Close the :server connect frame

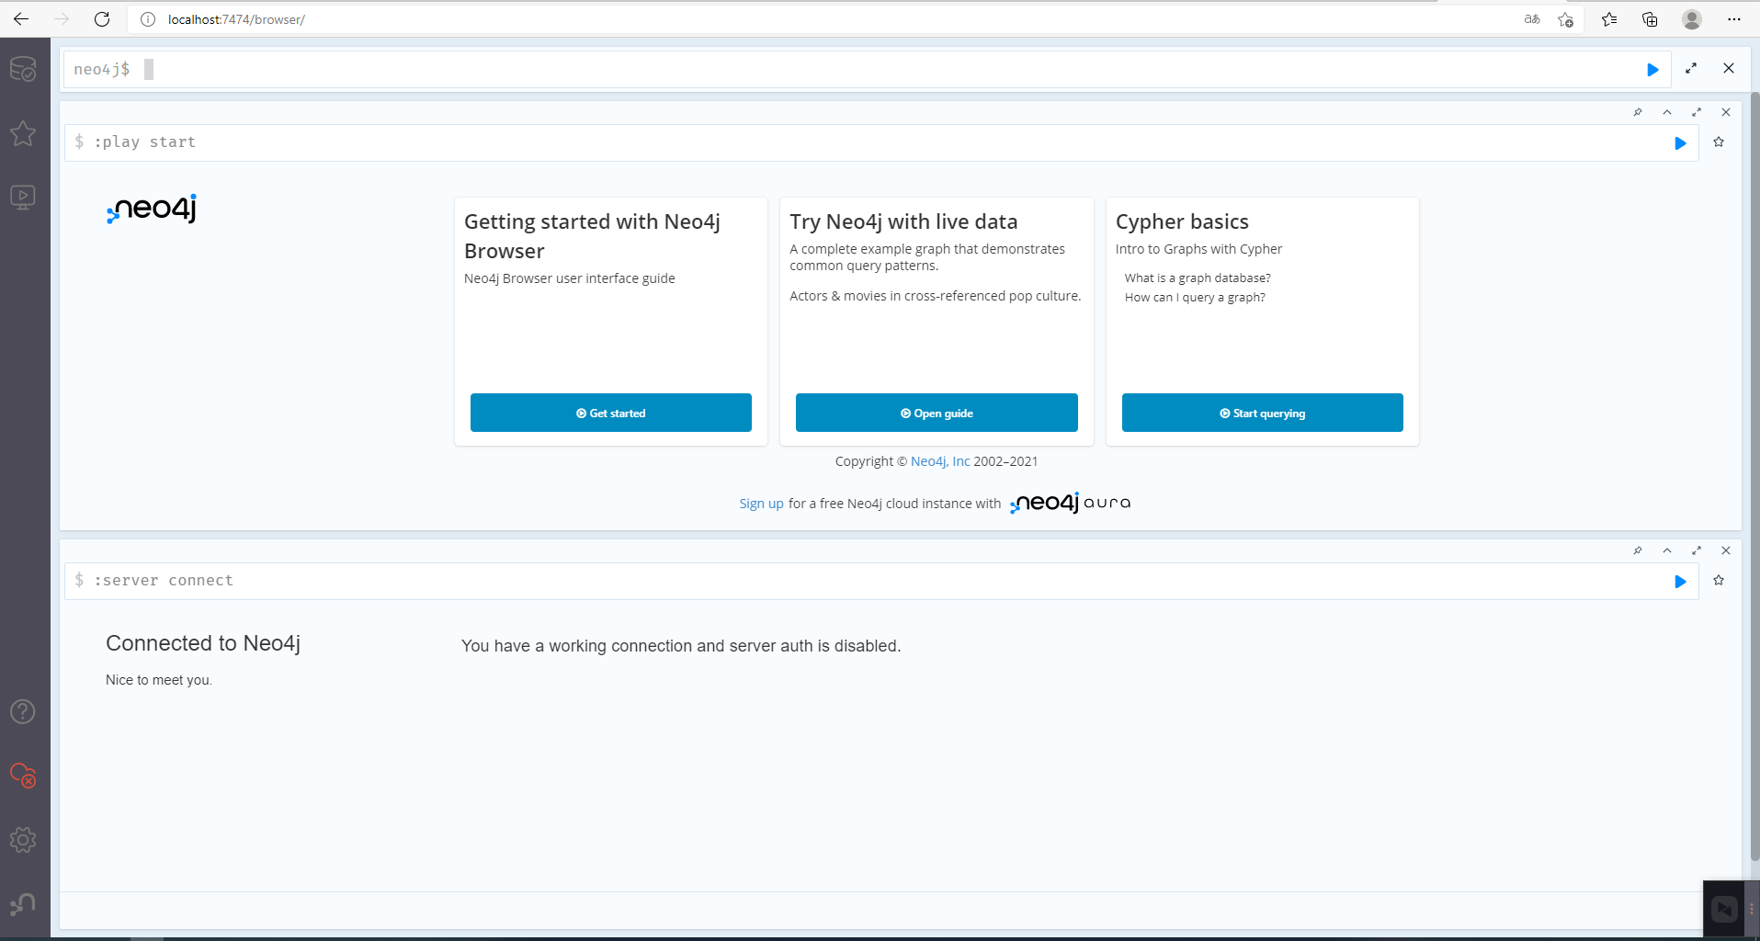tap(1726, 550)
